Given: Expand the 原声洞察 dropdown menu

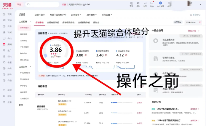Looking at the screenshot, I should point(91,15).
